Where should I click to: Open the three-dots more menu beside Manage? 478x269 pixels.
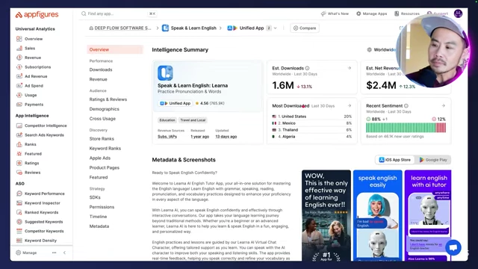(x=54, y=253)
